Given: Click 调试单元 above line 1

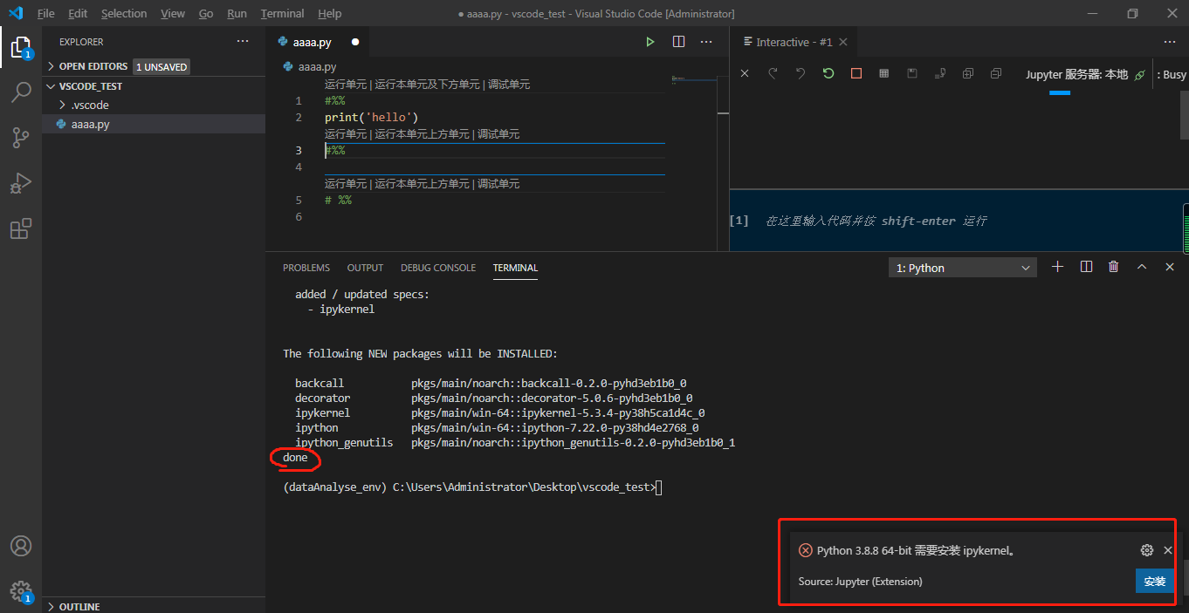Looking at the screenshot, I should (x=509, y=85).
